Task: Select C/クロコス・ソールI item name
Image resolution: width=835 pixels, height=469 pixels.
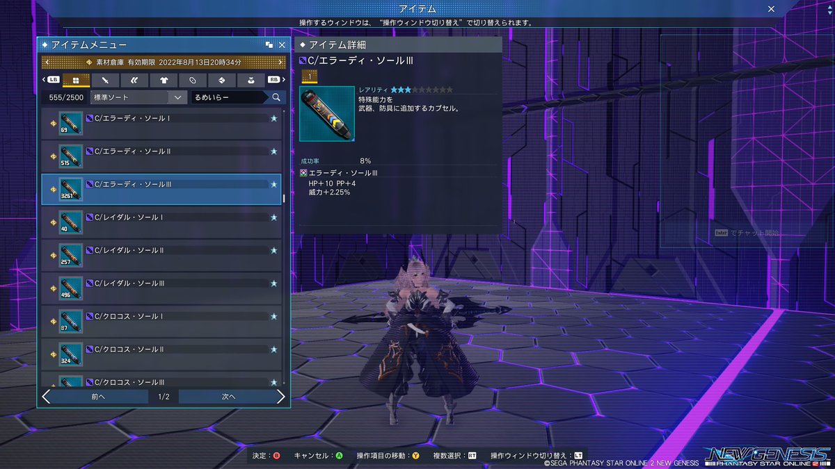Action: pos(129,316)
